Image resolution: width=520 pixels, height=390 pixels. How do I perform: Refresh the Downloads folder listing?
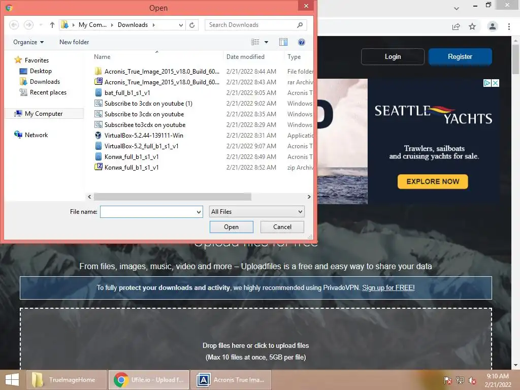tap(192, 25)
